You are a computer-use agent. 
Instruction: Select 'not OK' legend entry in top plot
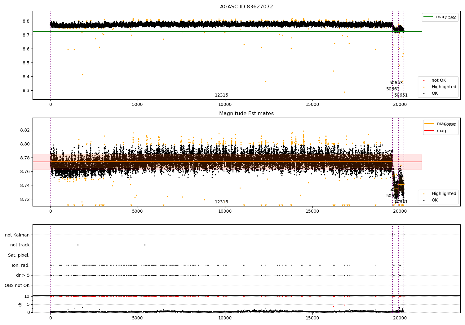(x=439, y=80)
